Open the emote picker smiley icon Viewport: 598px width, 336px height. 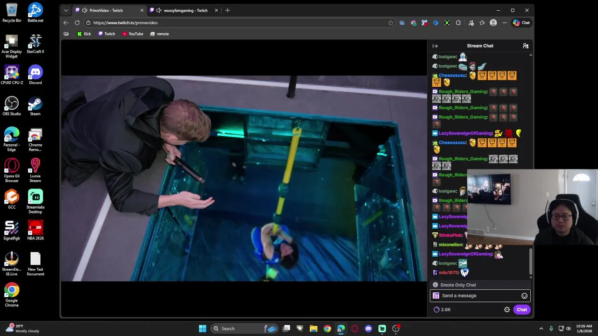click(x=524, y=296)
